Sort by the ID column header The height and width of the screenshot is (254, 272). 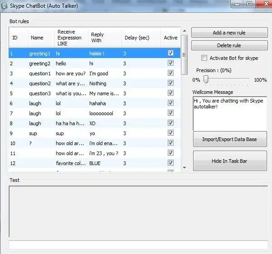[x=18, y=38]
